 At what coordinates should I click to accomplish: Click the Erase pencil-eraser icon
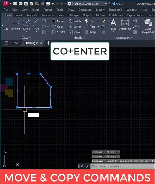(104, 21)
